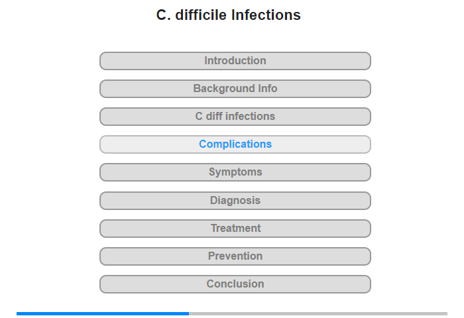Open the Diagnosis section

(235, 201)
